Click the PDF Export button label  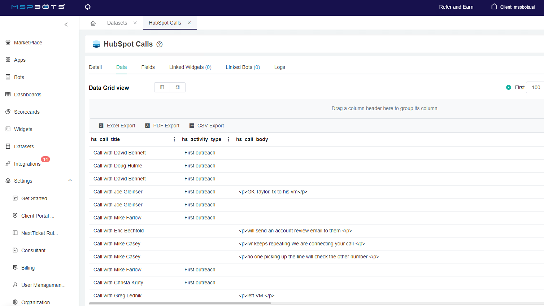tap(166, 126)
